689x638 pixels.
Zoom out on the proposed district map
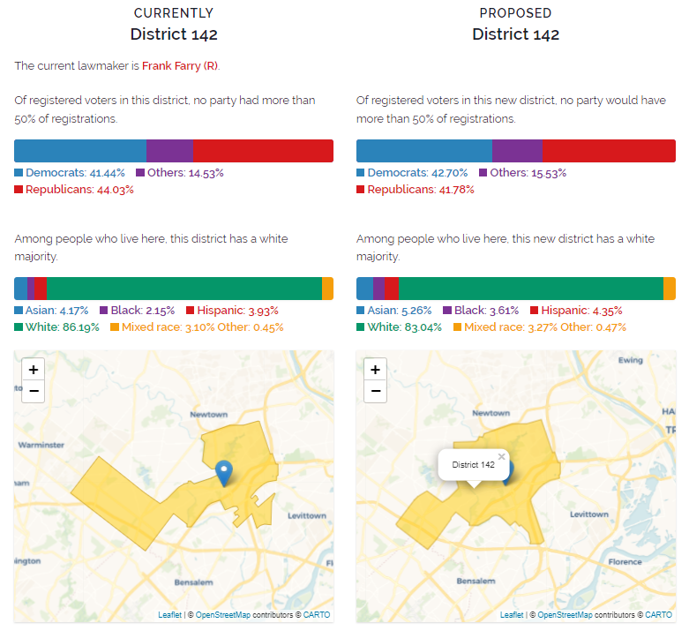[375, 391]
